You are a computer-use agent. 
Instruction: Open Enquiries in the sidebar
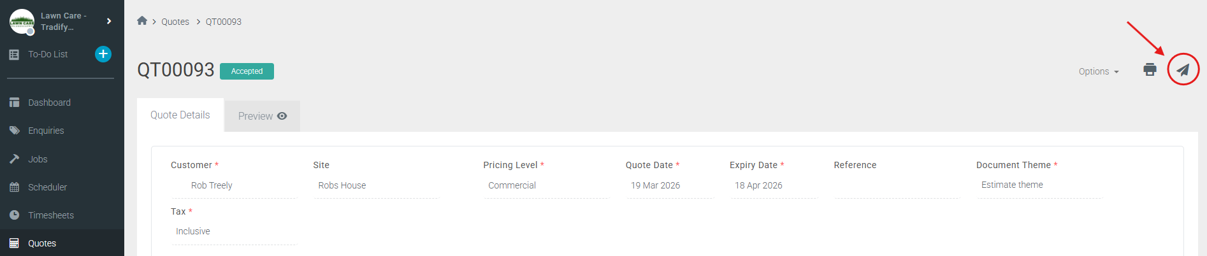tap(46, 131)
